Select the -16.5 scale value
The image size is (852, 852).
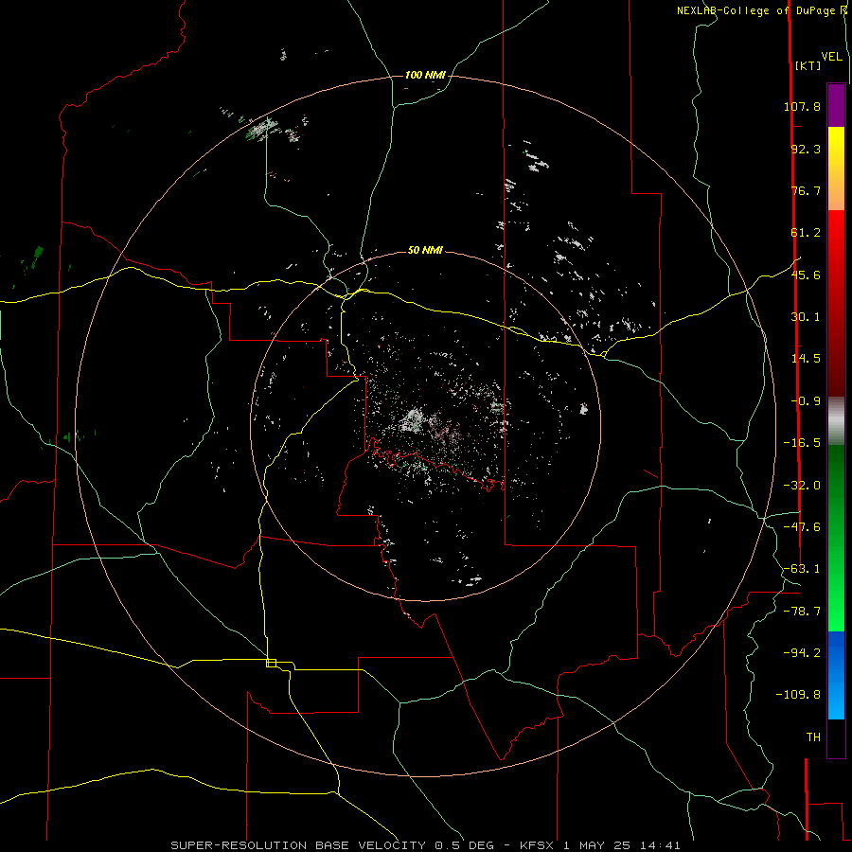(802, 443)
